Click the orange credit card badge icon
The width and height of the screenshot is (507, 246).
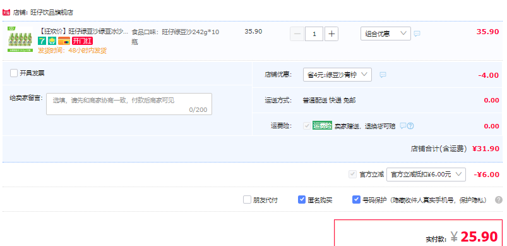[64, 40]
